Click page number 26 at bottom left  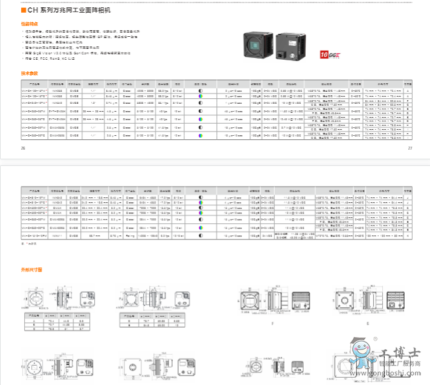click(23, 148)
